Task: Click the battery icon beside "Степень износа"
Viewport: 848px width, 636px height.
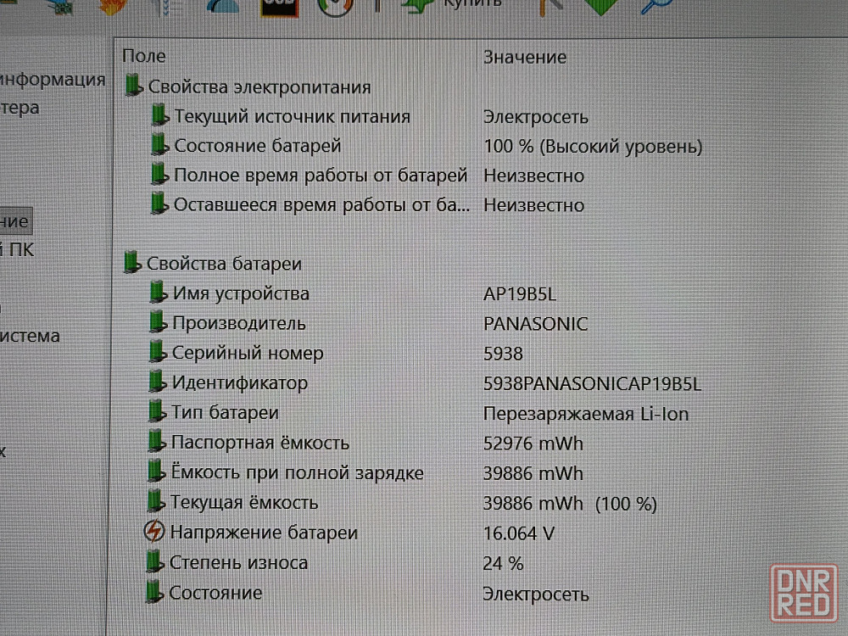Action: point(153,562)
